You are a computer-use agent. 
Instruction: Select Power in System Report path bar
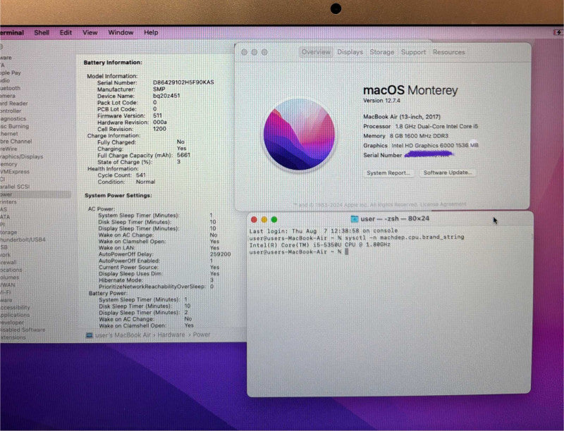tap(202, 335)
